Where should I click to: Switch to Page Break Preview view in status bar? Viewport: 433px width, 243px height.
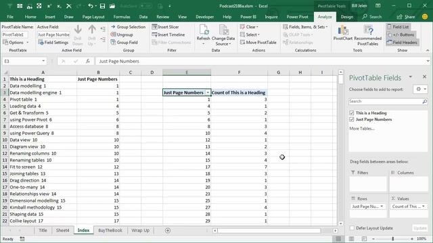364,238
